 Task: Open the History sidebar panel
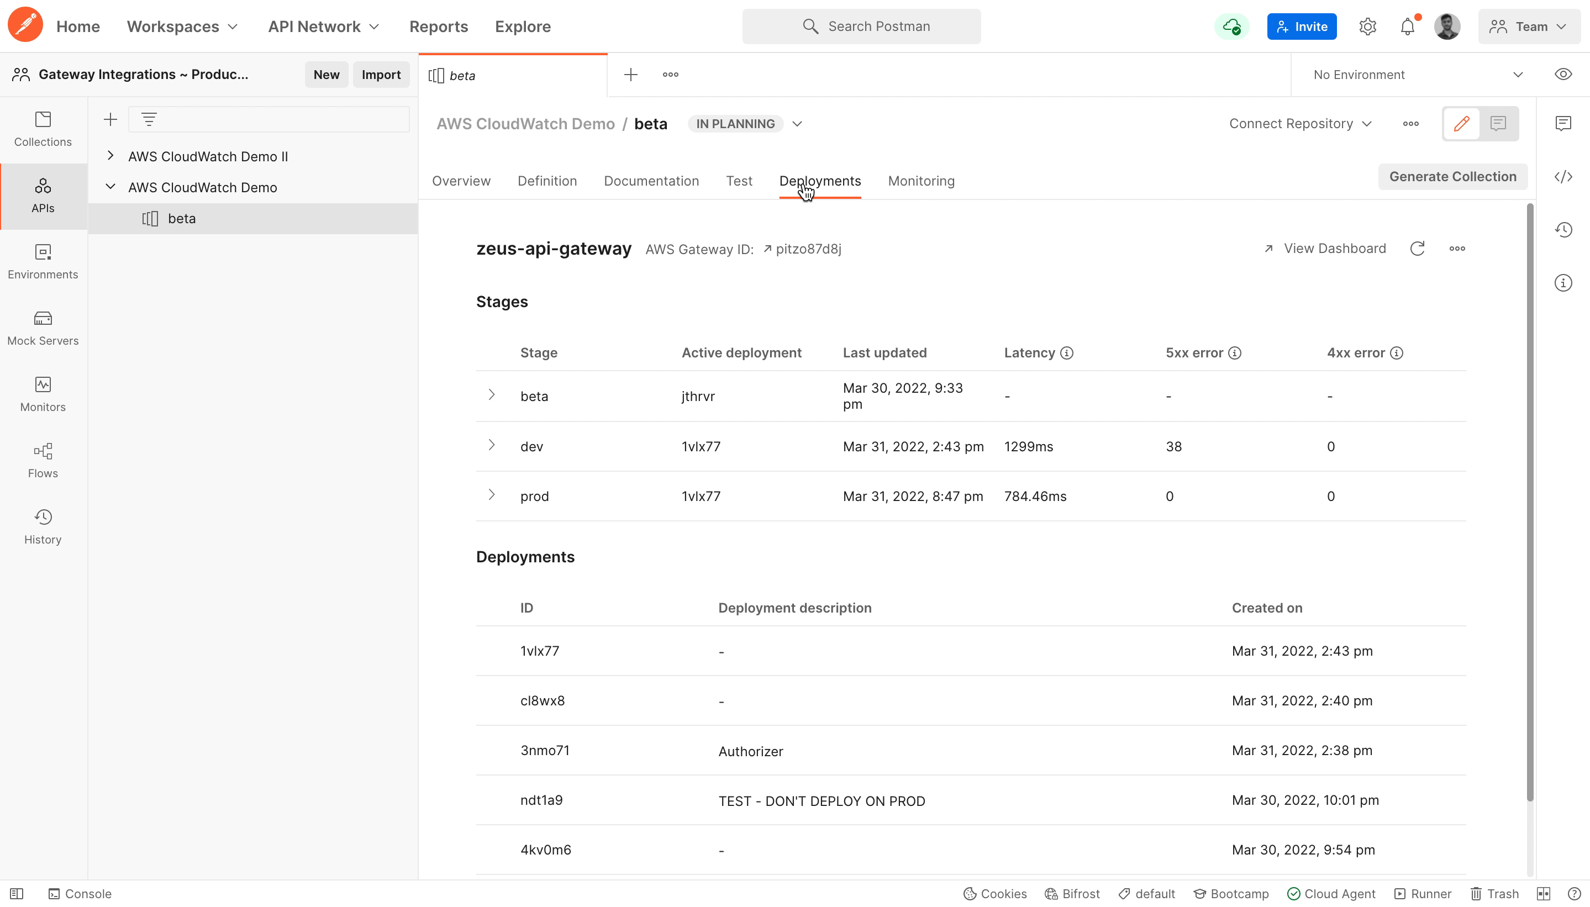coord(43,526)
